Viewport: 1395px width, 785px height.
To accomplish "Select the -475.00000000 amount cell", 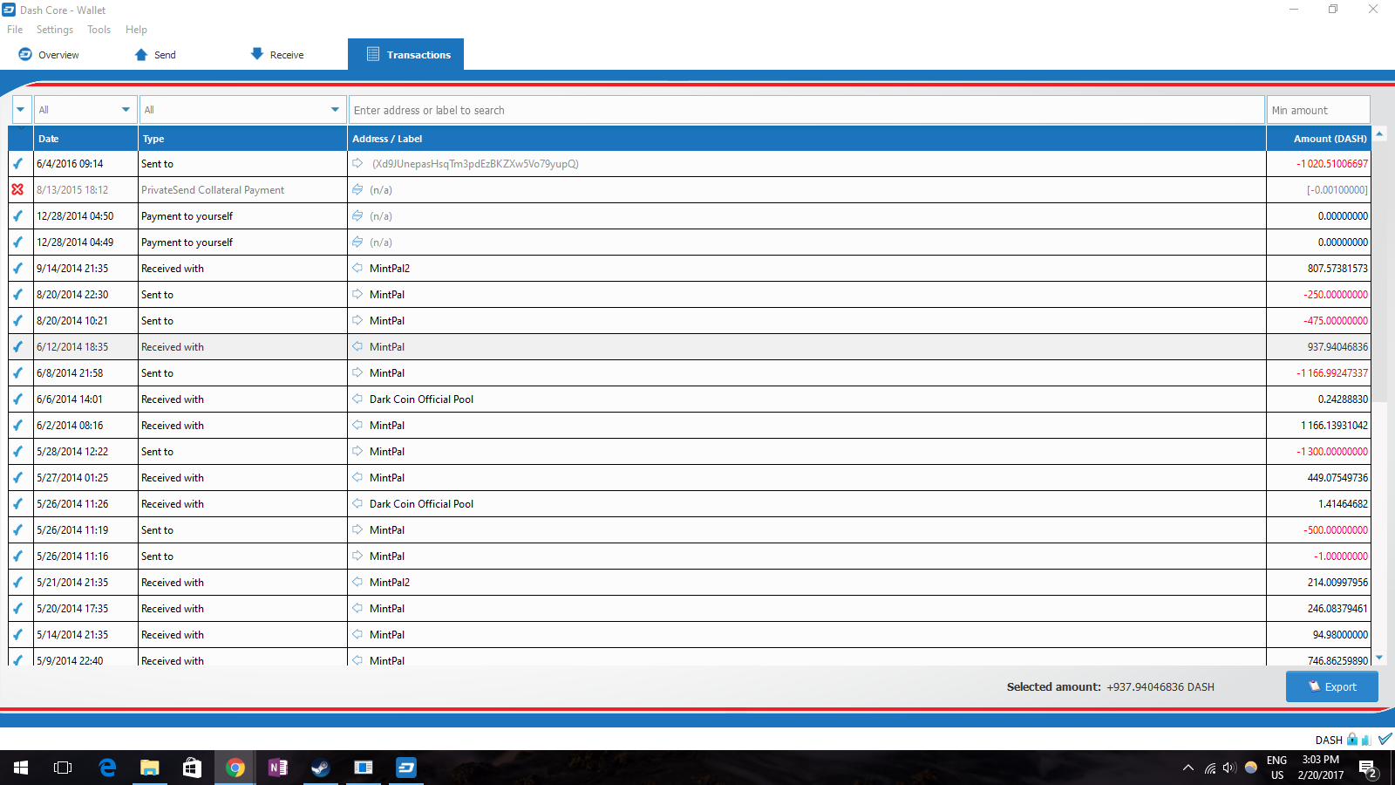I will [1319, 320].
